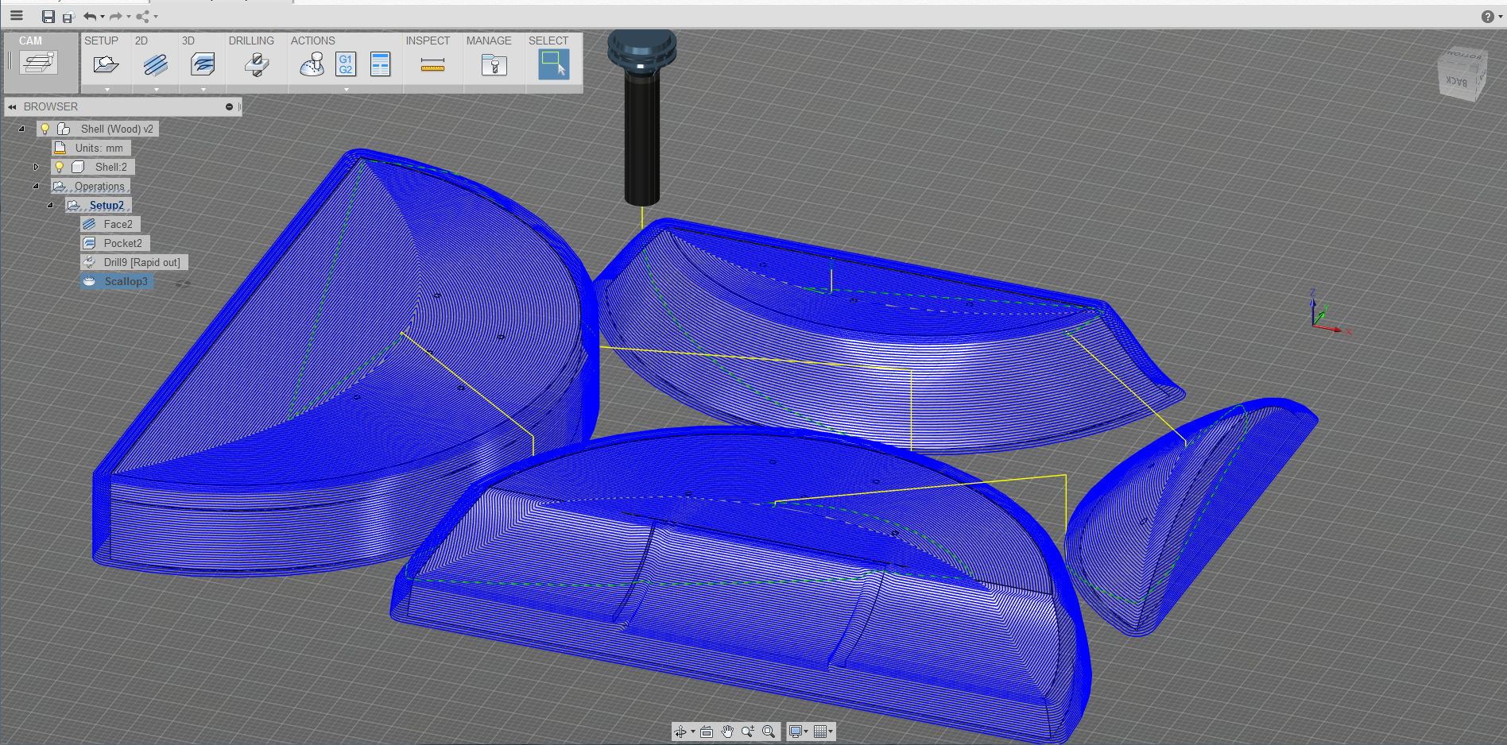Select the Operations node label
The height and width of the screenshot is (745, 1507).
point(99,186)
